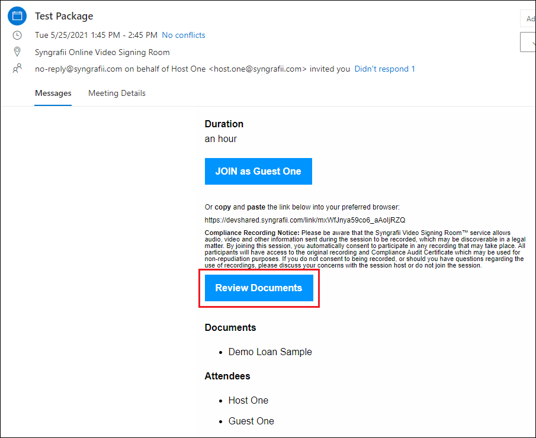Click the clock icon beside the meeting time
The width and height of the screenshot is (536, 438).
[17, 35]
